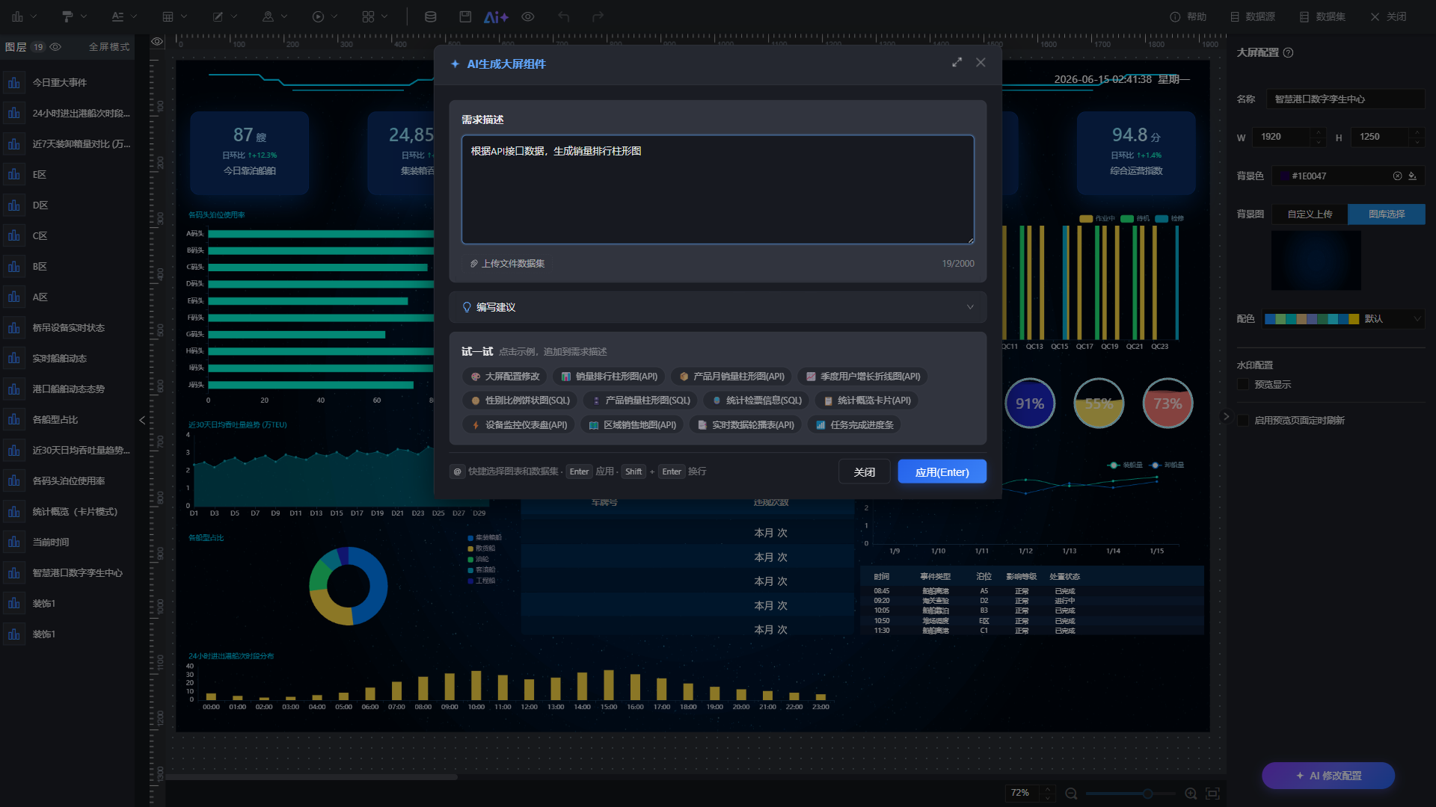Viewport: 1436px width, 807px height.
Task: Click the preview eye icon in toolbar
Action: click(528, 16)
